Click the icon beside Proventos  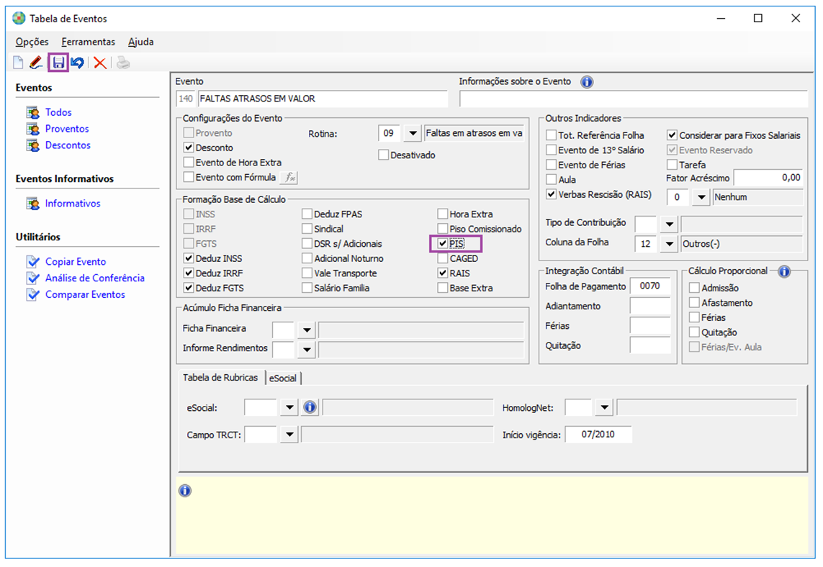33,129
